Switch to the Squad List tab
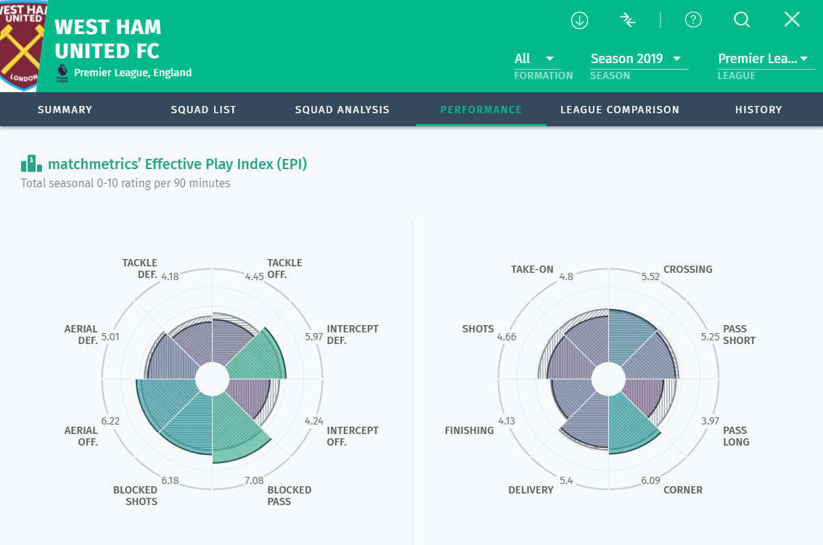The height and width of the screenshot is (545, 823). coord(204,110)
